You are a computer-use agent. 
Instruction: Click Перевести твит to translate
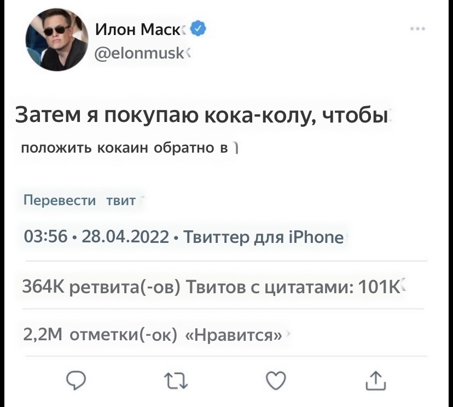[80, 201]
